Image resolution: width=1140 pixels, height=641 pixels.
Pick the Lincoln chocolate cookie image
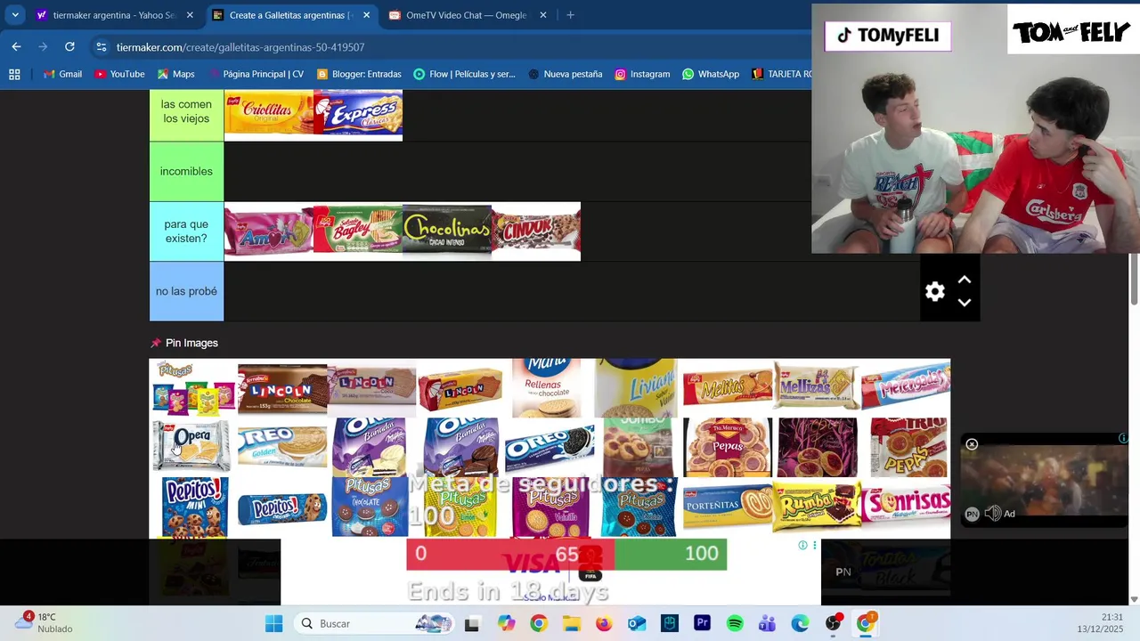pyautogui.click(x=282, y=388)
